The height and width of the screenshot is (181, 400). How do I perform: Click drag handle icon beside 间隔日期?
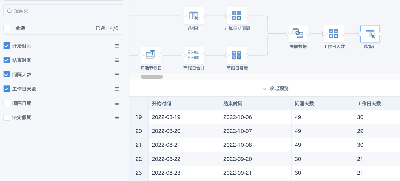[117, 103]
